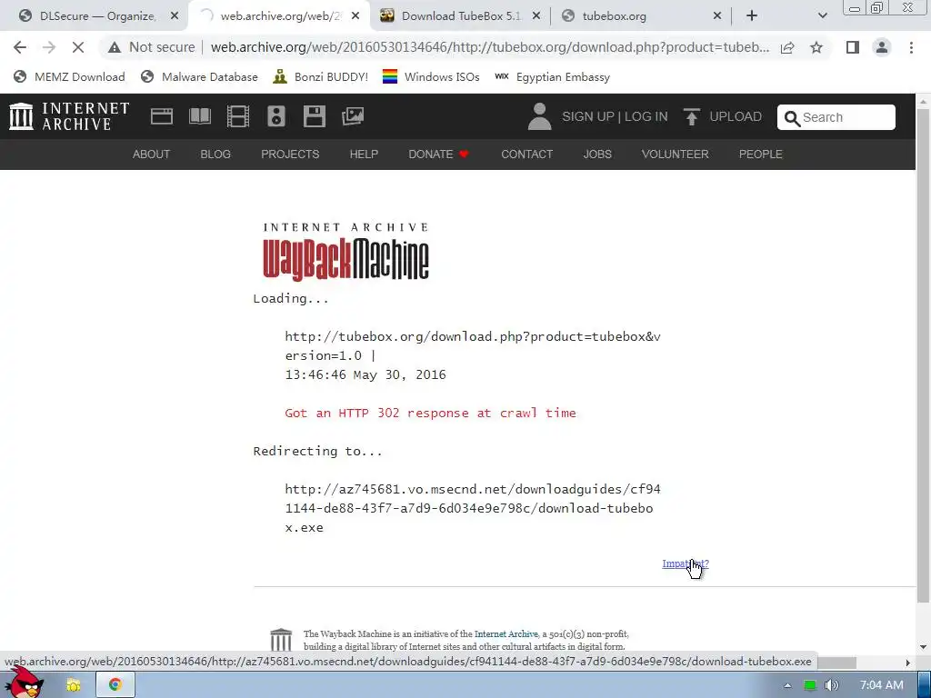The image size is (931, 698).
Task: Open the BLOG menu item
Action: 215,155
